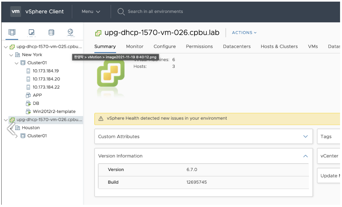The width and height of the screenshot is (342, 207).
Task: Open the Hosts and Clusters inventory view icon
Action: 12,32
